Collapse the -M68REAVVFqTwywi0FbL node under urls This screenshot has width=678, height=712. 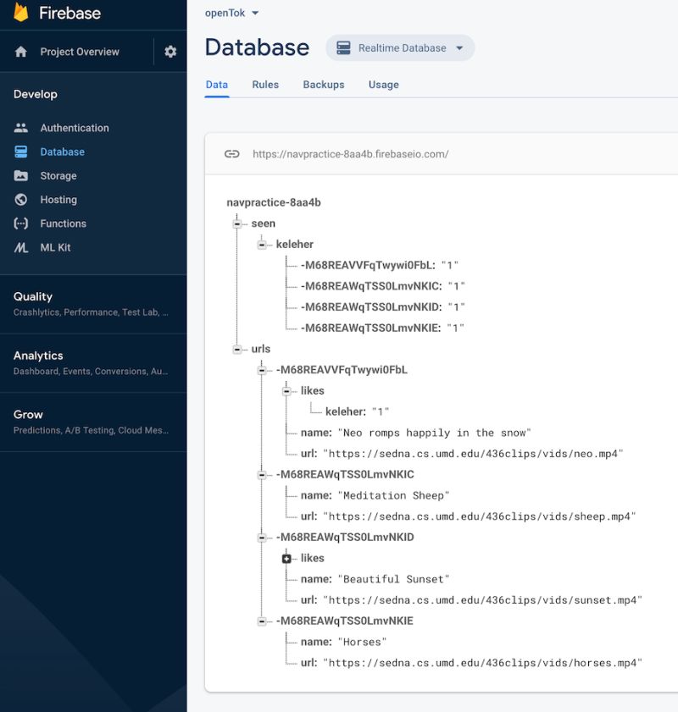262,370
